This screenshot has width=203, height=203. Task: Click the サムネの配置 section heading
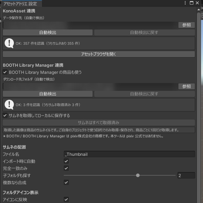14,147
